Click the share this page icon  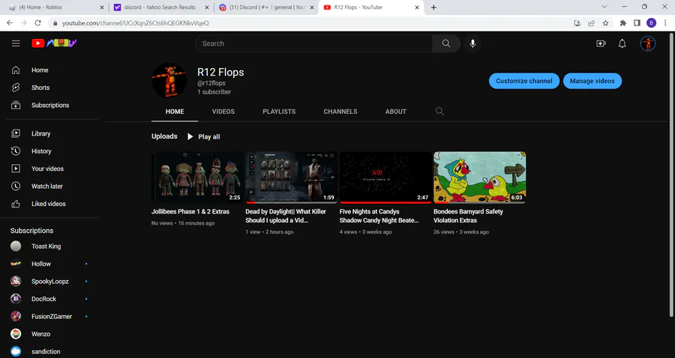592,23
